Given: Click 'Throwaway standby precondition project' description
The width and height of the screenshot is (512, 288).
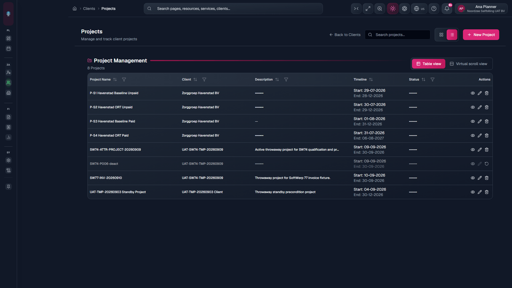Looking at the screenshot, I should pyautogui.click(x=285, y=192).
